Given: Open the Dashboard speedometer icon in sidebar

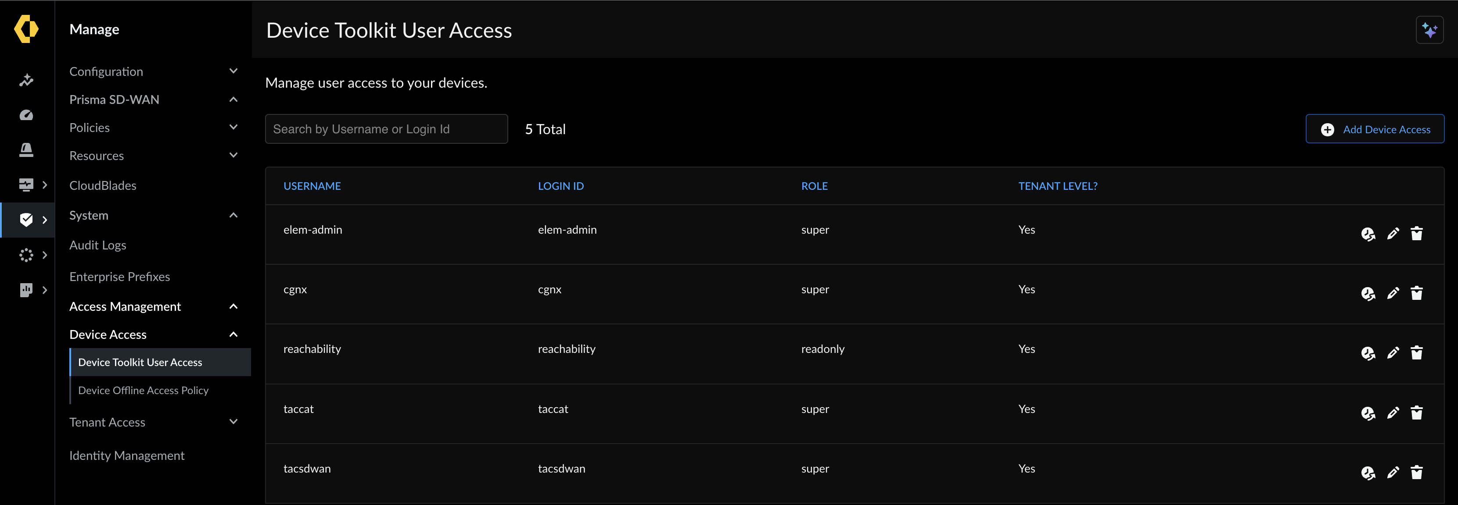Looking at the screenshot, I should 27,115.
